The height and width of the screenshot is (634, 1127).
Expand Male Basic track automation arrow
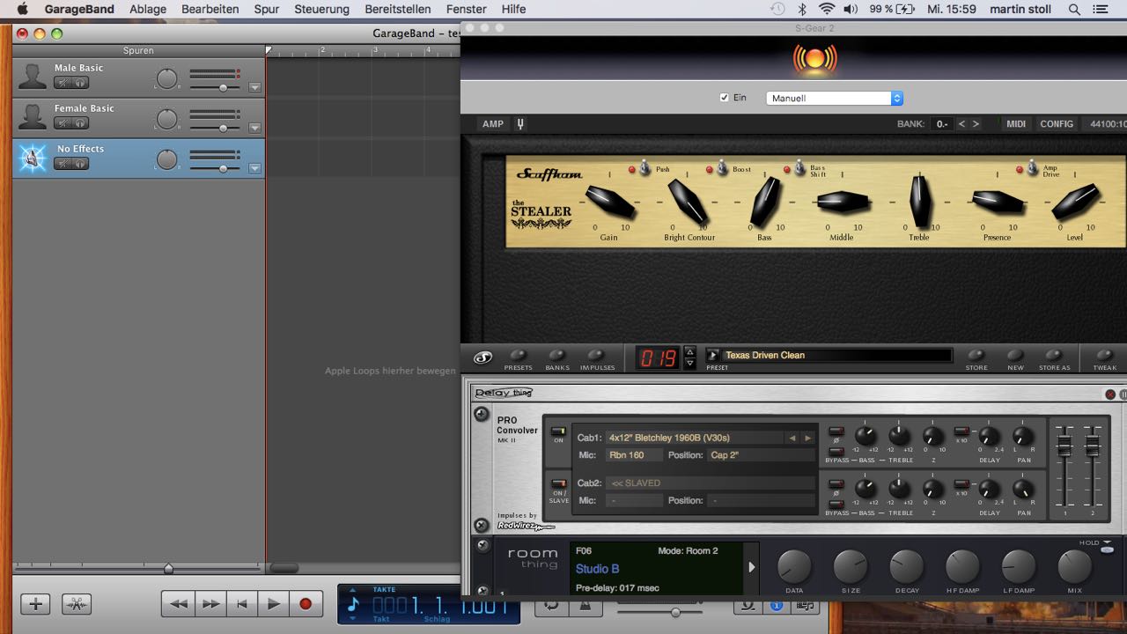pos(254,87)
